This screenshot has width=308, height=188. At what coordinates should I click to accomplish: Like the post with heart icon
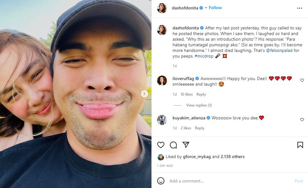point(161,145)
